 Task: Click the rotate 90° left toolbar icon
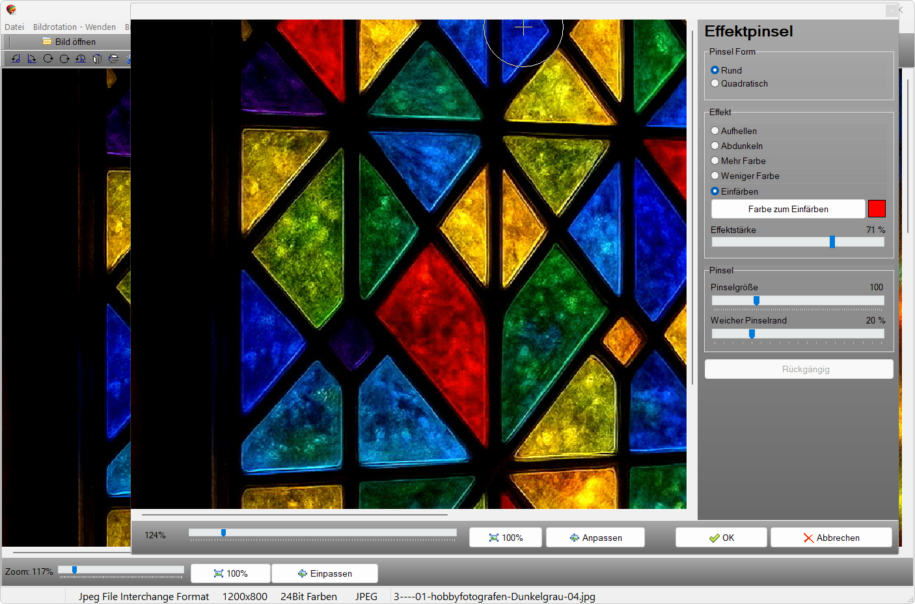(x=16, y=59)
